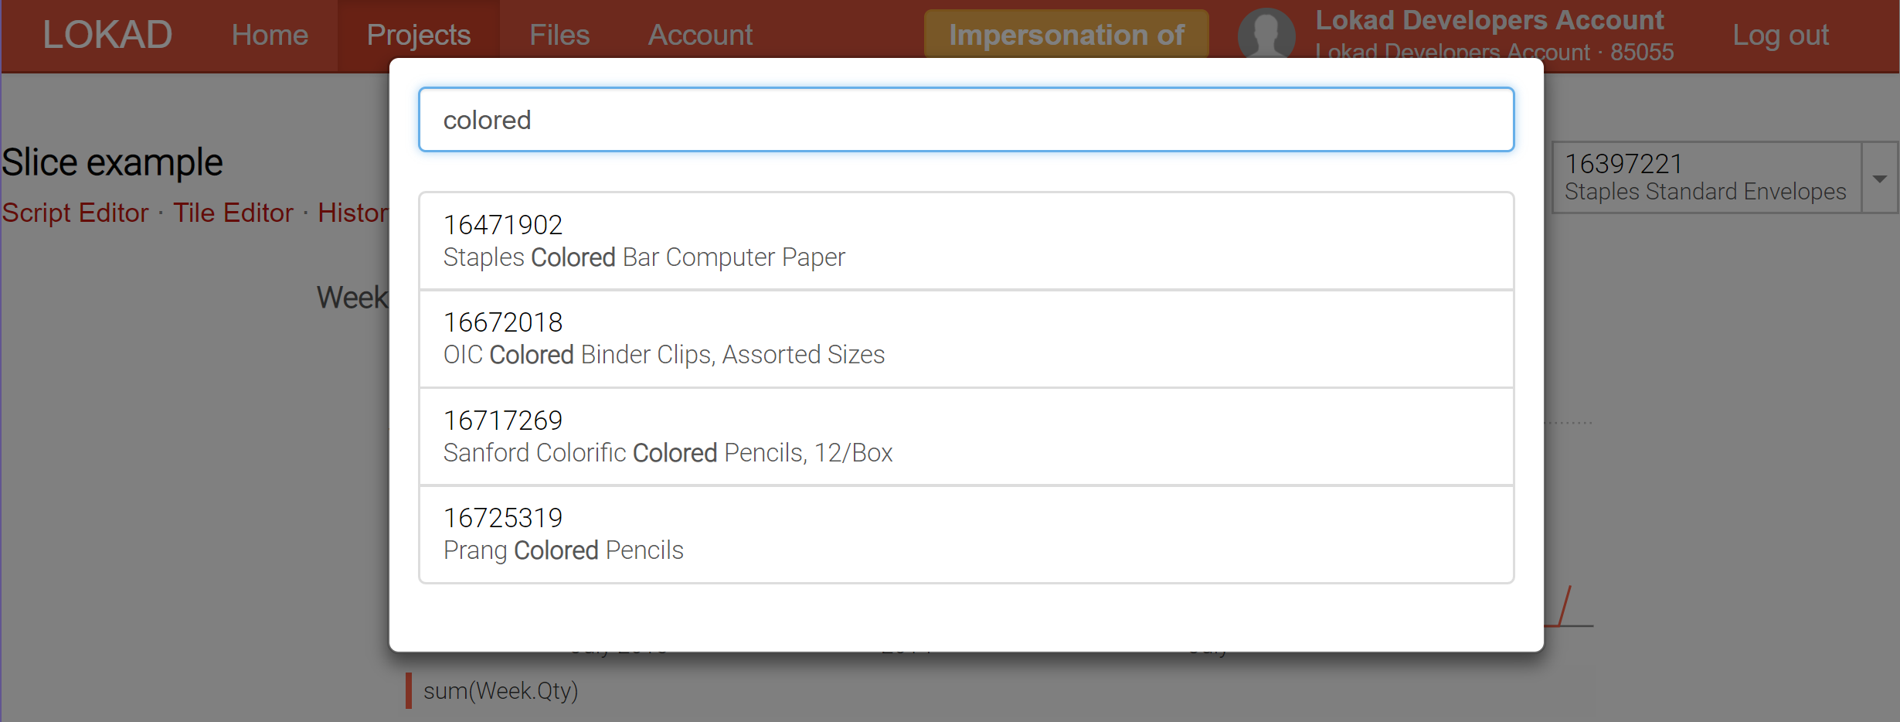Open the Tile Editor

click(x=233, y=213)
